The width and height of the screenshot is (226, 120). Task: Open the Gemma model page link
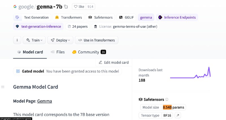(45, 101)
